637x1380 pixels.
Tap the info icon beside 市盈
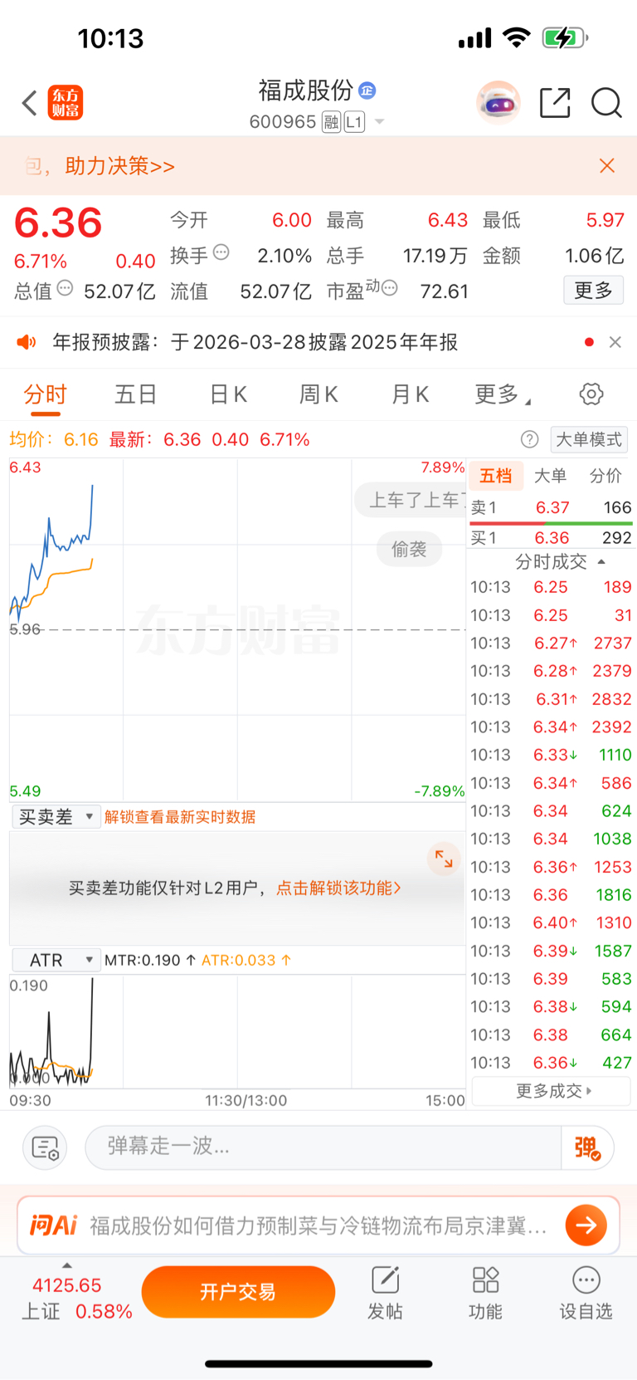click(390, 288)
